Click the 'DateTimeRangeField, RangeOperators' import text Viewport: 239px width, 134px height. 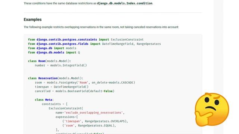pyautogui.click(x=131, y=44)
